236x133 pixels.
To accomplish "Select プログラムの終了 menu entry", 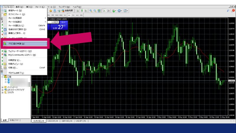I will tap(16, 73).
